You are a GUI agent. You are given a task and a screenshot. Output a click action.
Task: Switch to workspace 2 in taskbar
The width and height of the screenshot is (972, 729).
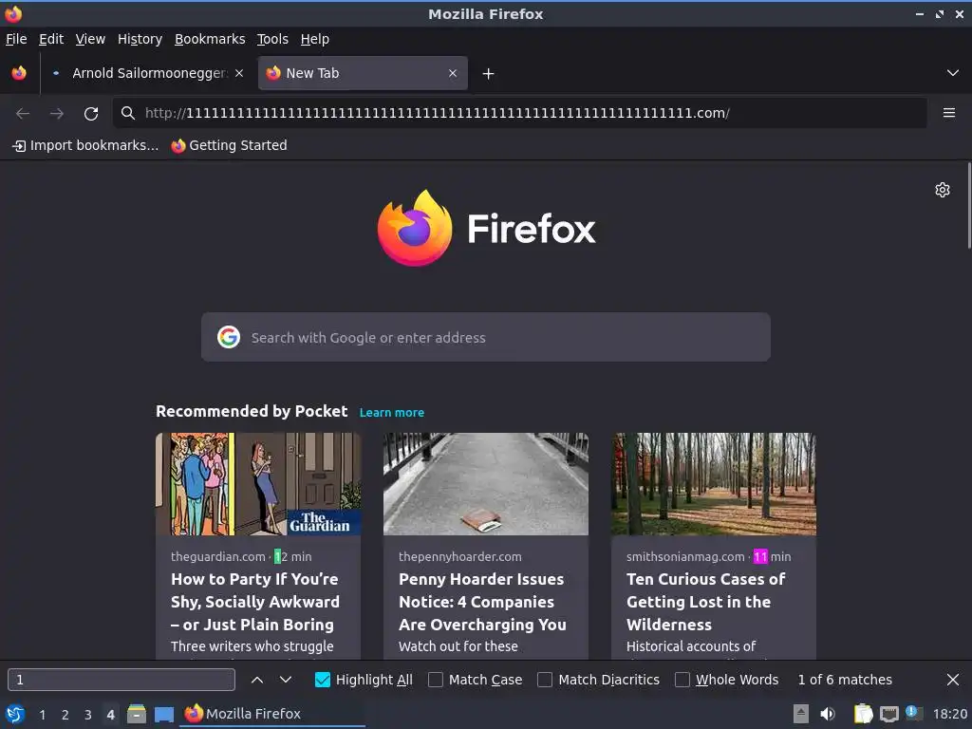(65, 715)
